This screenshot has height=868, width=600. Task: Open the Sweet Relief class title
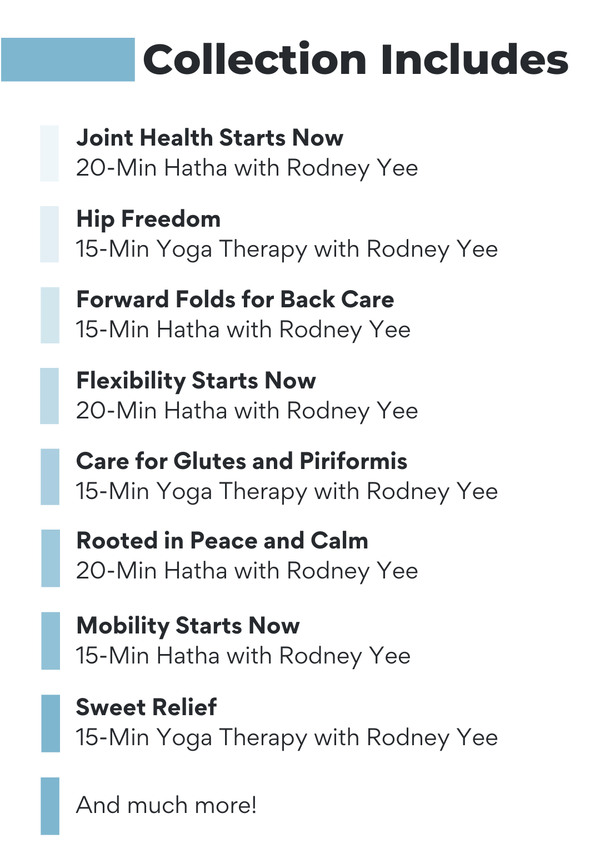tap(146, 707)
